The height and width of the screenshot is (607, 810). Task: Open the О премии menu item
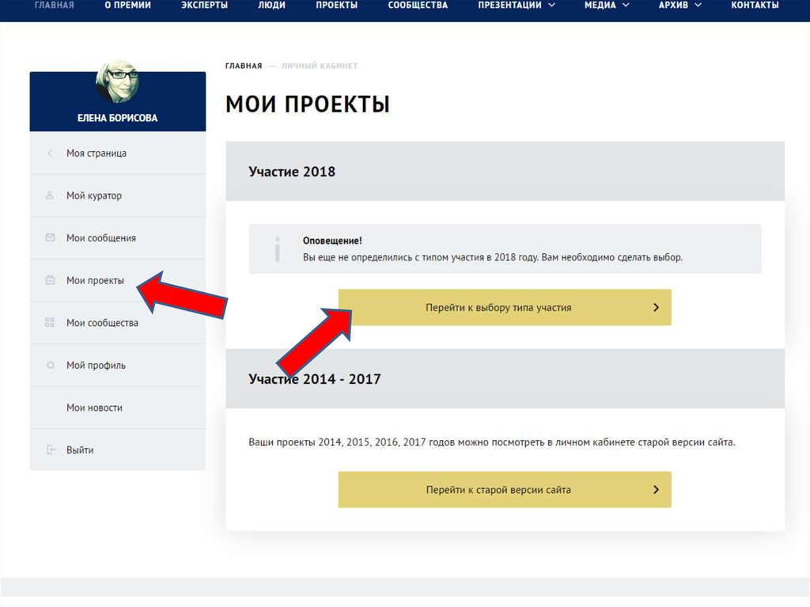point(127,6)
